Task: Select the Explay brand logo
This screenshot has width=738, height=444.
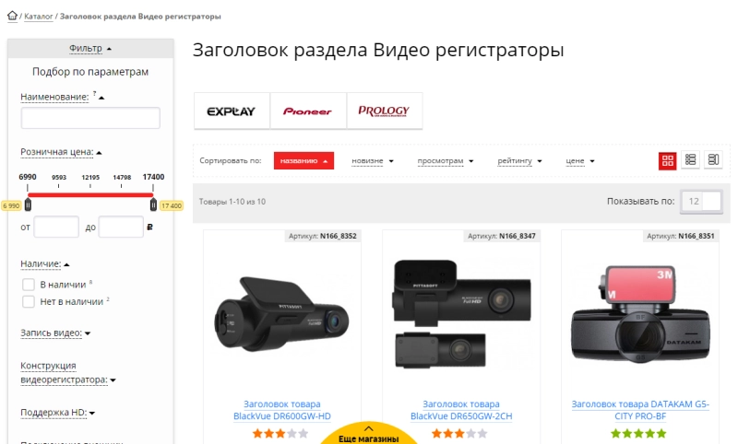Action: 232,111
